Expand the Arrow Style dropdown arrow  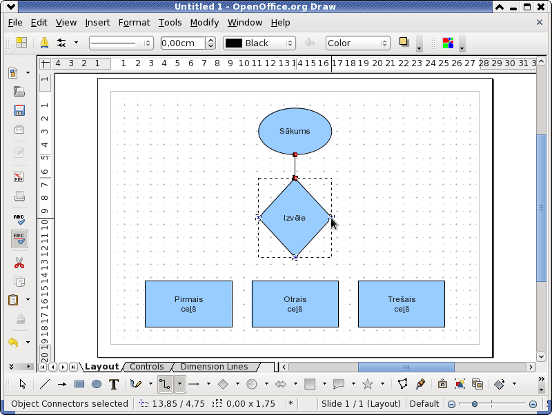[x=76, y=43]
